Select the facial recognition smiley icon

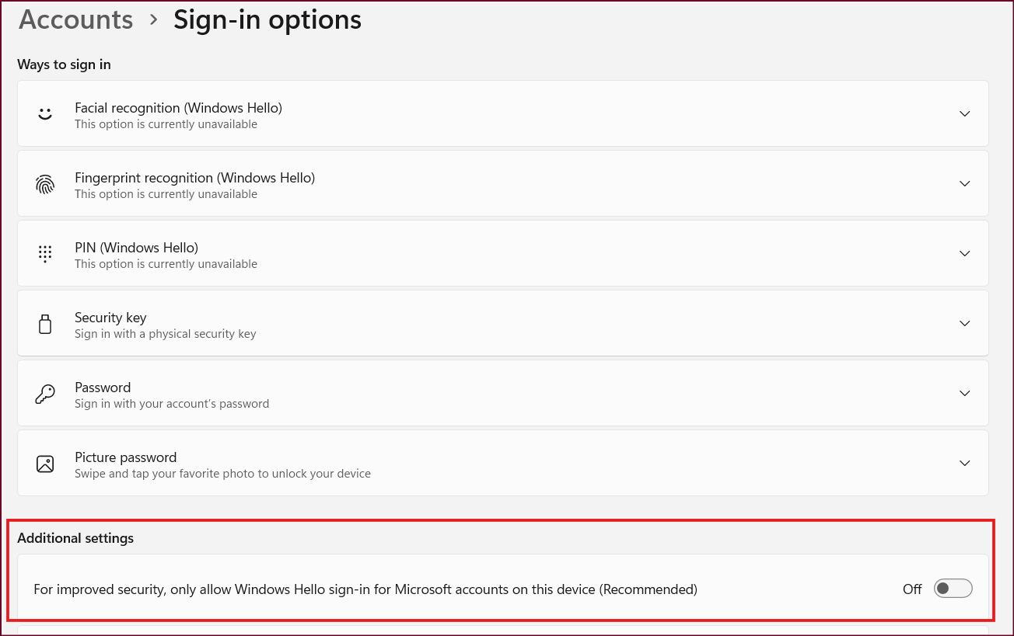point(45,113)
